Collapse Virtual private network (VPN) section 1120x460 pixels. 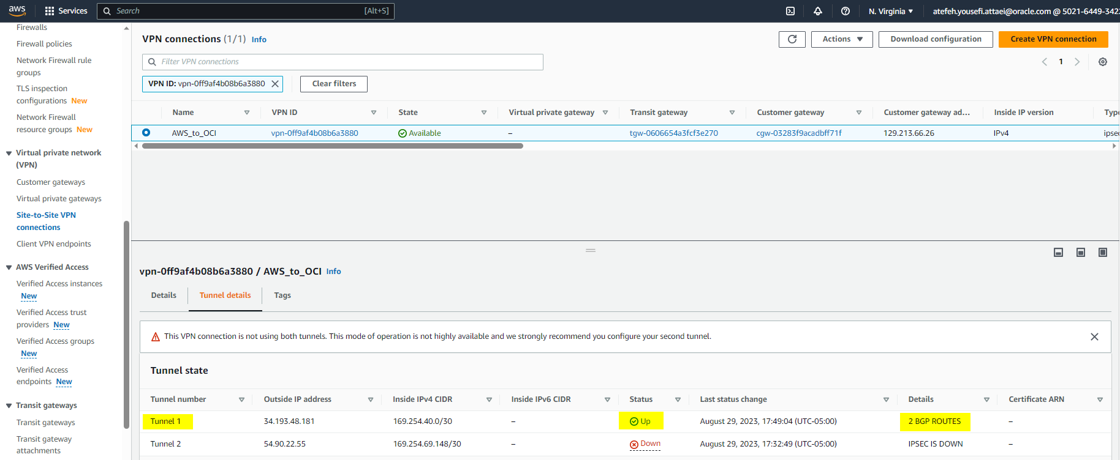tap(9, 154)
